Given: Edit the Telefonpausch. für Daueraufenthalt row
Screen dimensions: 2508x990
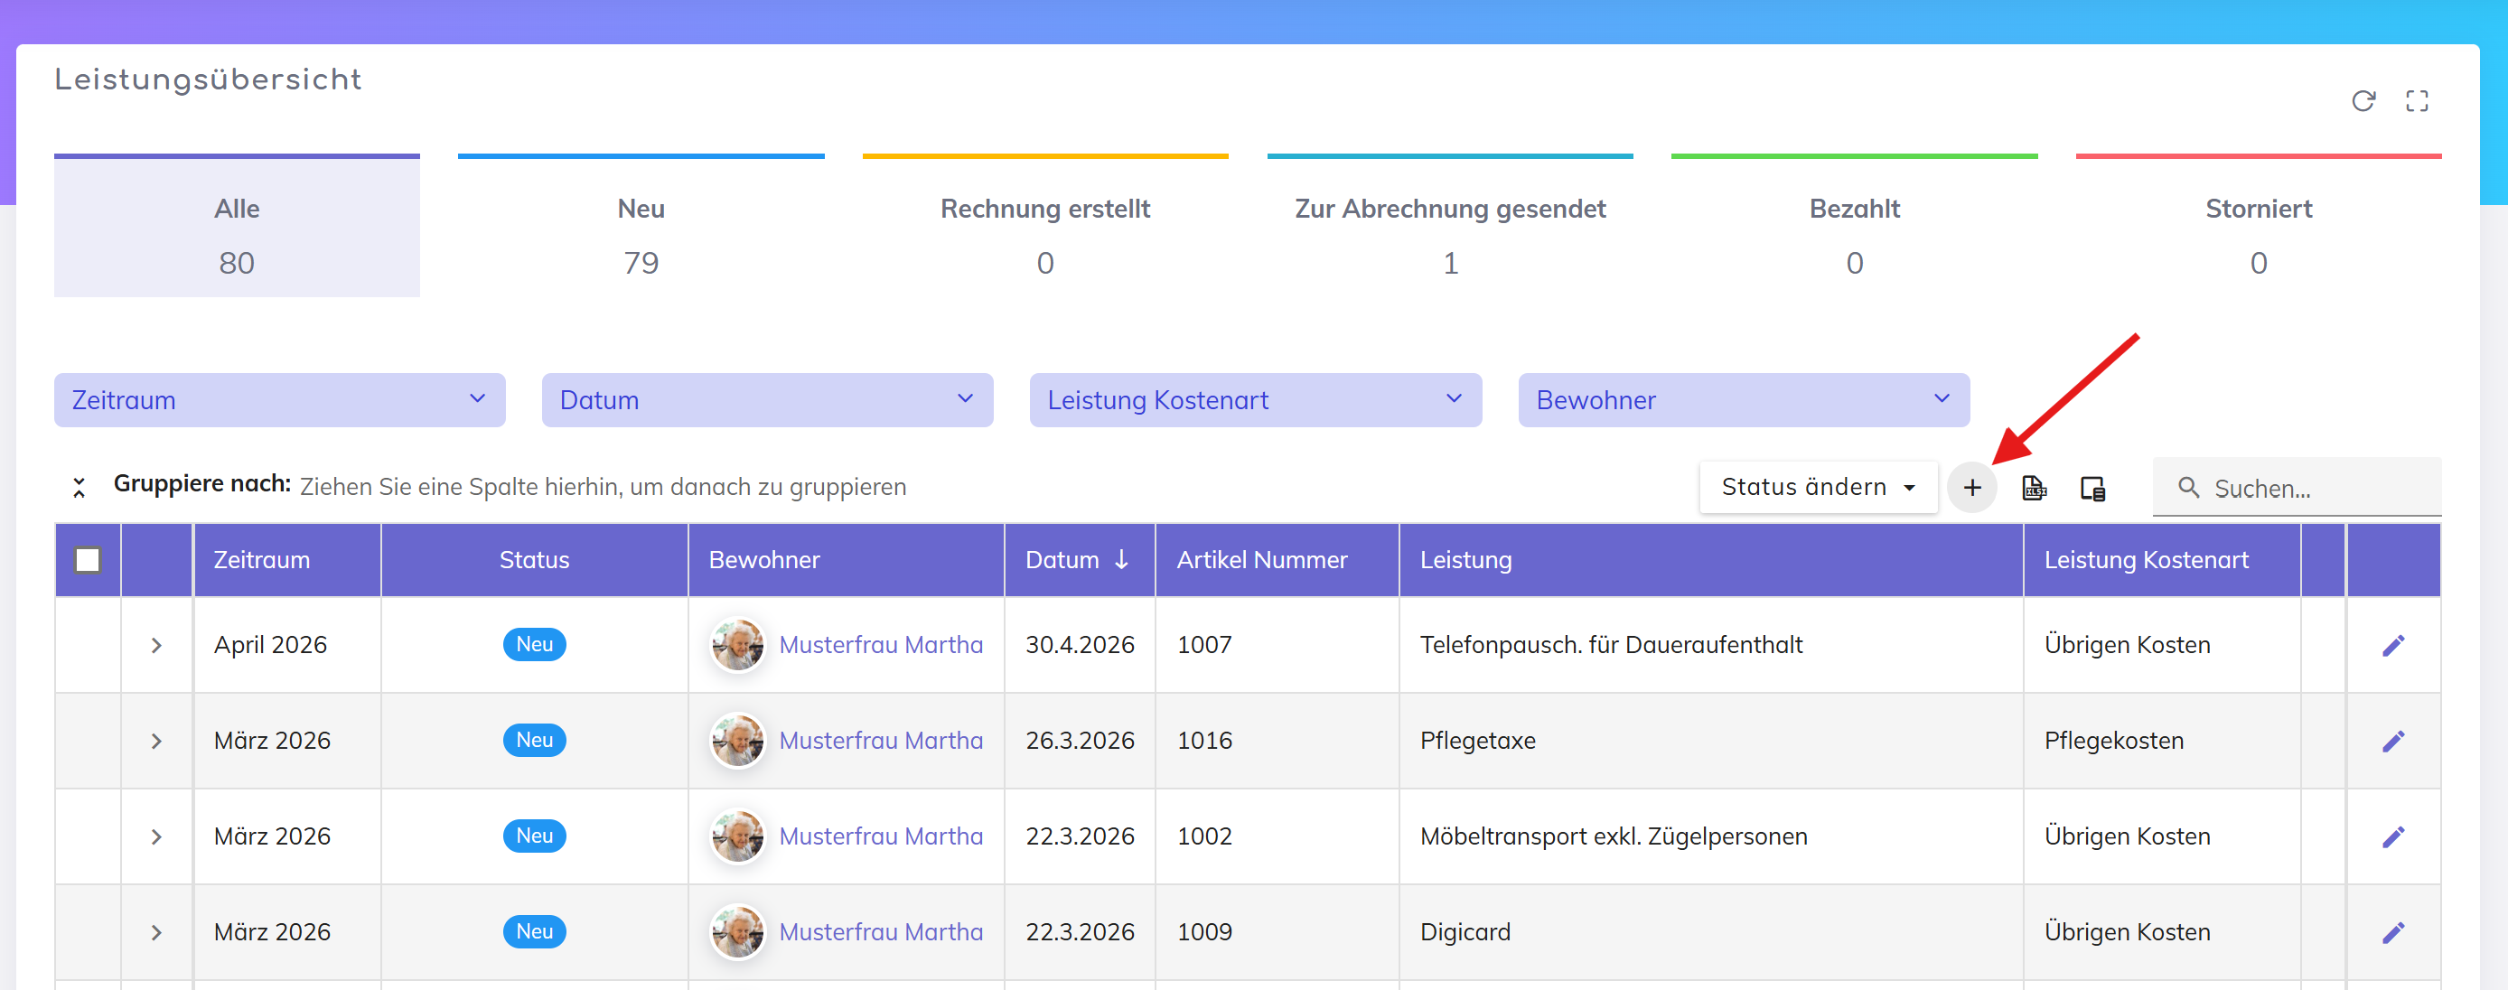Looking at the screenshot, I should coord(2393,646).
